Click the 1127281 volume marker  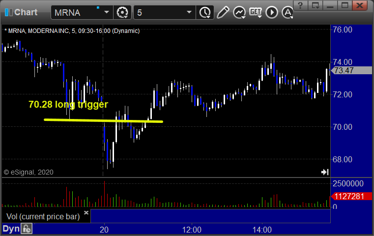tap(351, 196)
